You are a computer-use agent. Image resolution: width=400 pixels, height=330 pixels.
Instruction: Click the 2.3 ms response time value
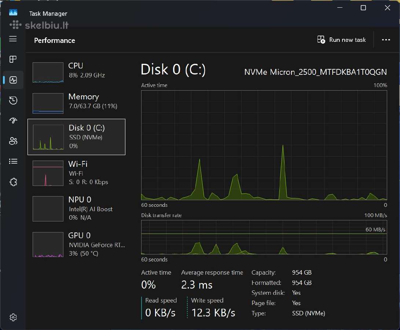tap(197, 285)
